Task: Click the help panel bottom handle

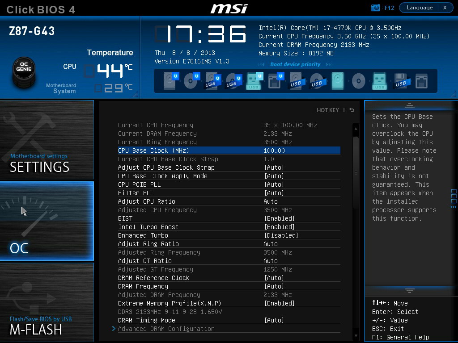Action: pos(410,290)
